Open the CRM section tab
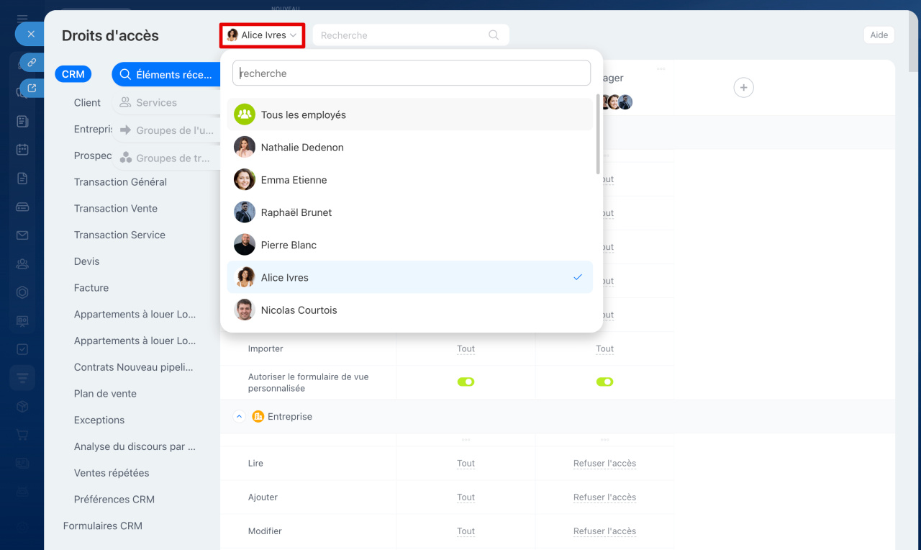Viewport: 921px width, 550px height. [x=73, y=74]
